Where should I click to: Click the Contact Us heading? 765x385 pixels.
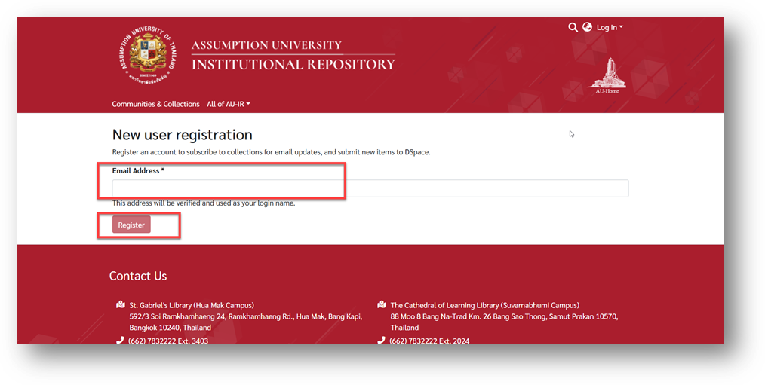[138, 277]
